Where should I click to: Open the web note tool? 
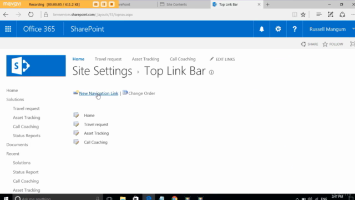click(x=331, y=15)
